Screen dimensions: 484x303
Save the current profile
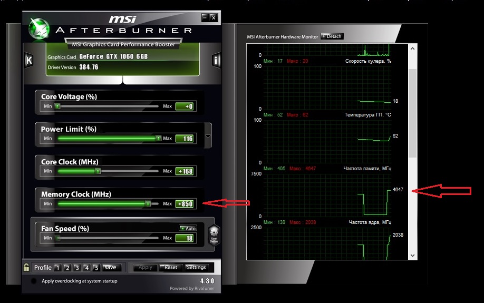click(x=111, y=267)
